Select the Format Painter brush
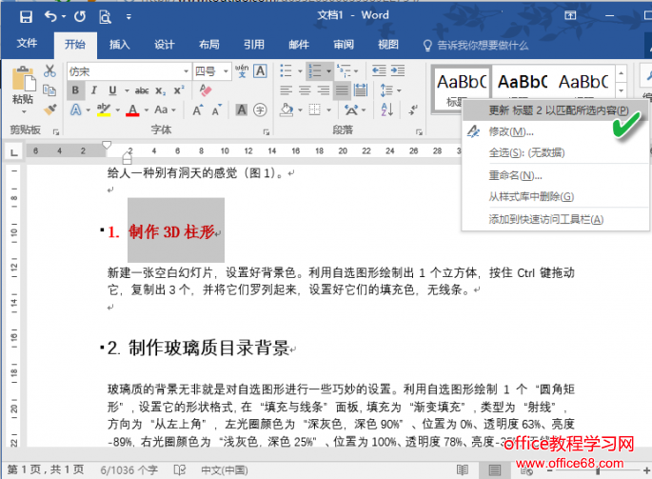This screenshot has height=479, width=652. point(49,110)
